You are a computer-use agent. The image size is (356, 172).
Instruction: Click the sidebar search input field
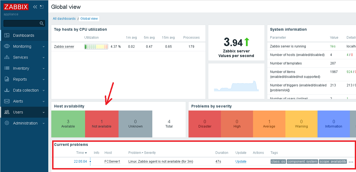(24, 23)
